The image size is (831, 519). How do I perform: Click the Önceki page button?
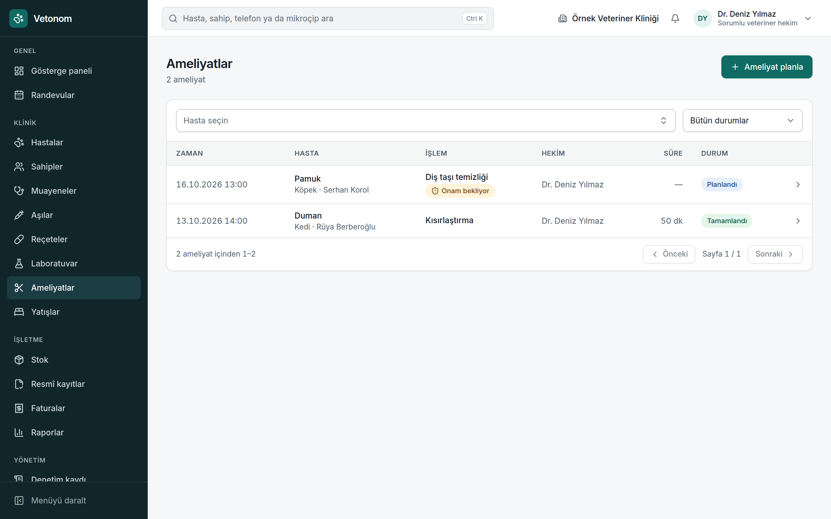(669, 254)
